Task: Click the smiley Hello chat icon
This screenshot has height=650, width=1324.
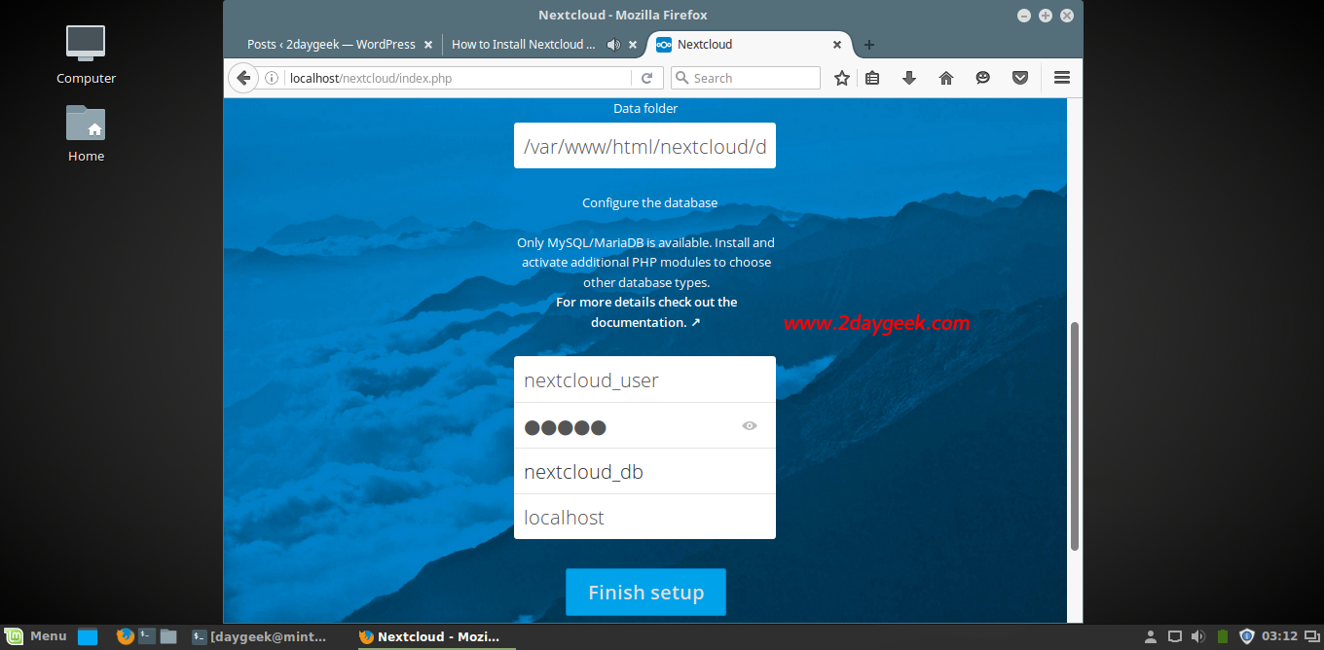Action: 983,78
